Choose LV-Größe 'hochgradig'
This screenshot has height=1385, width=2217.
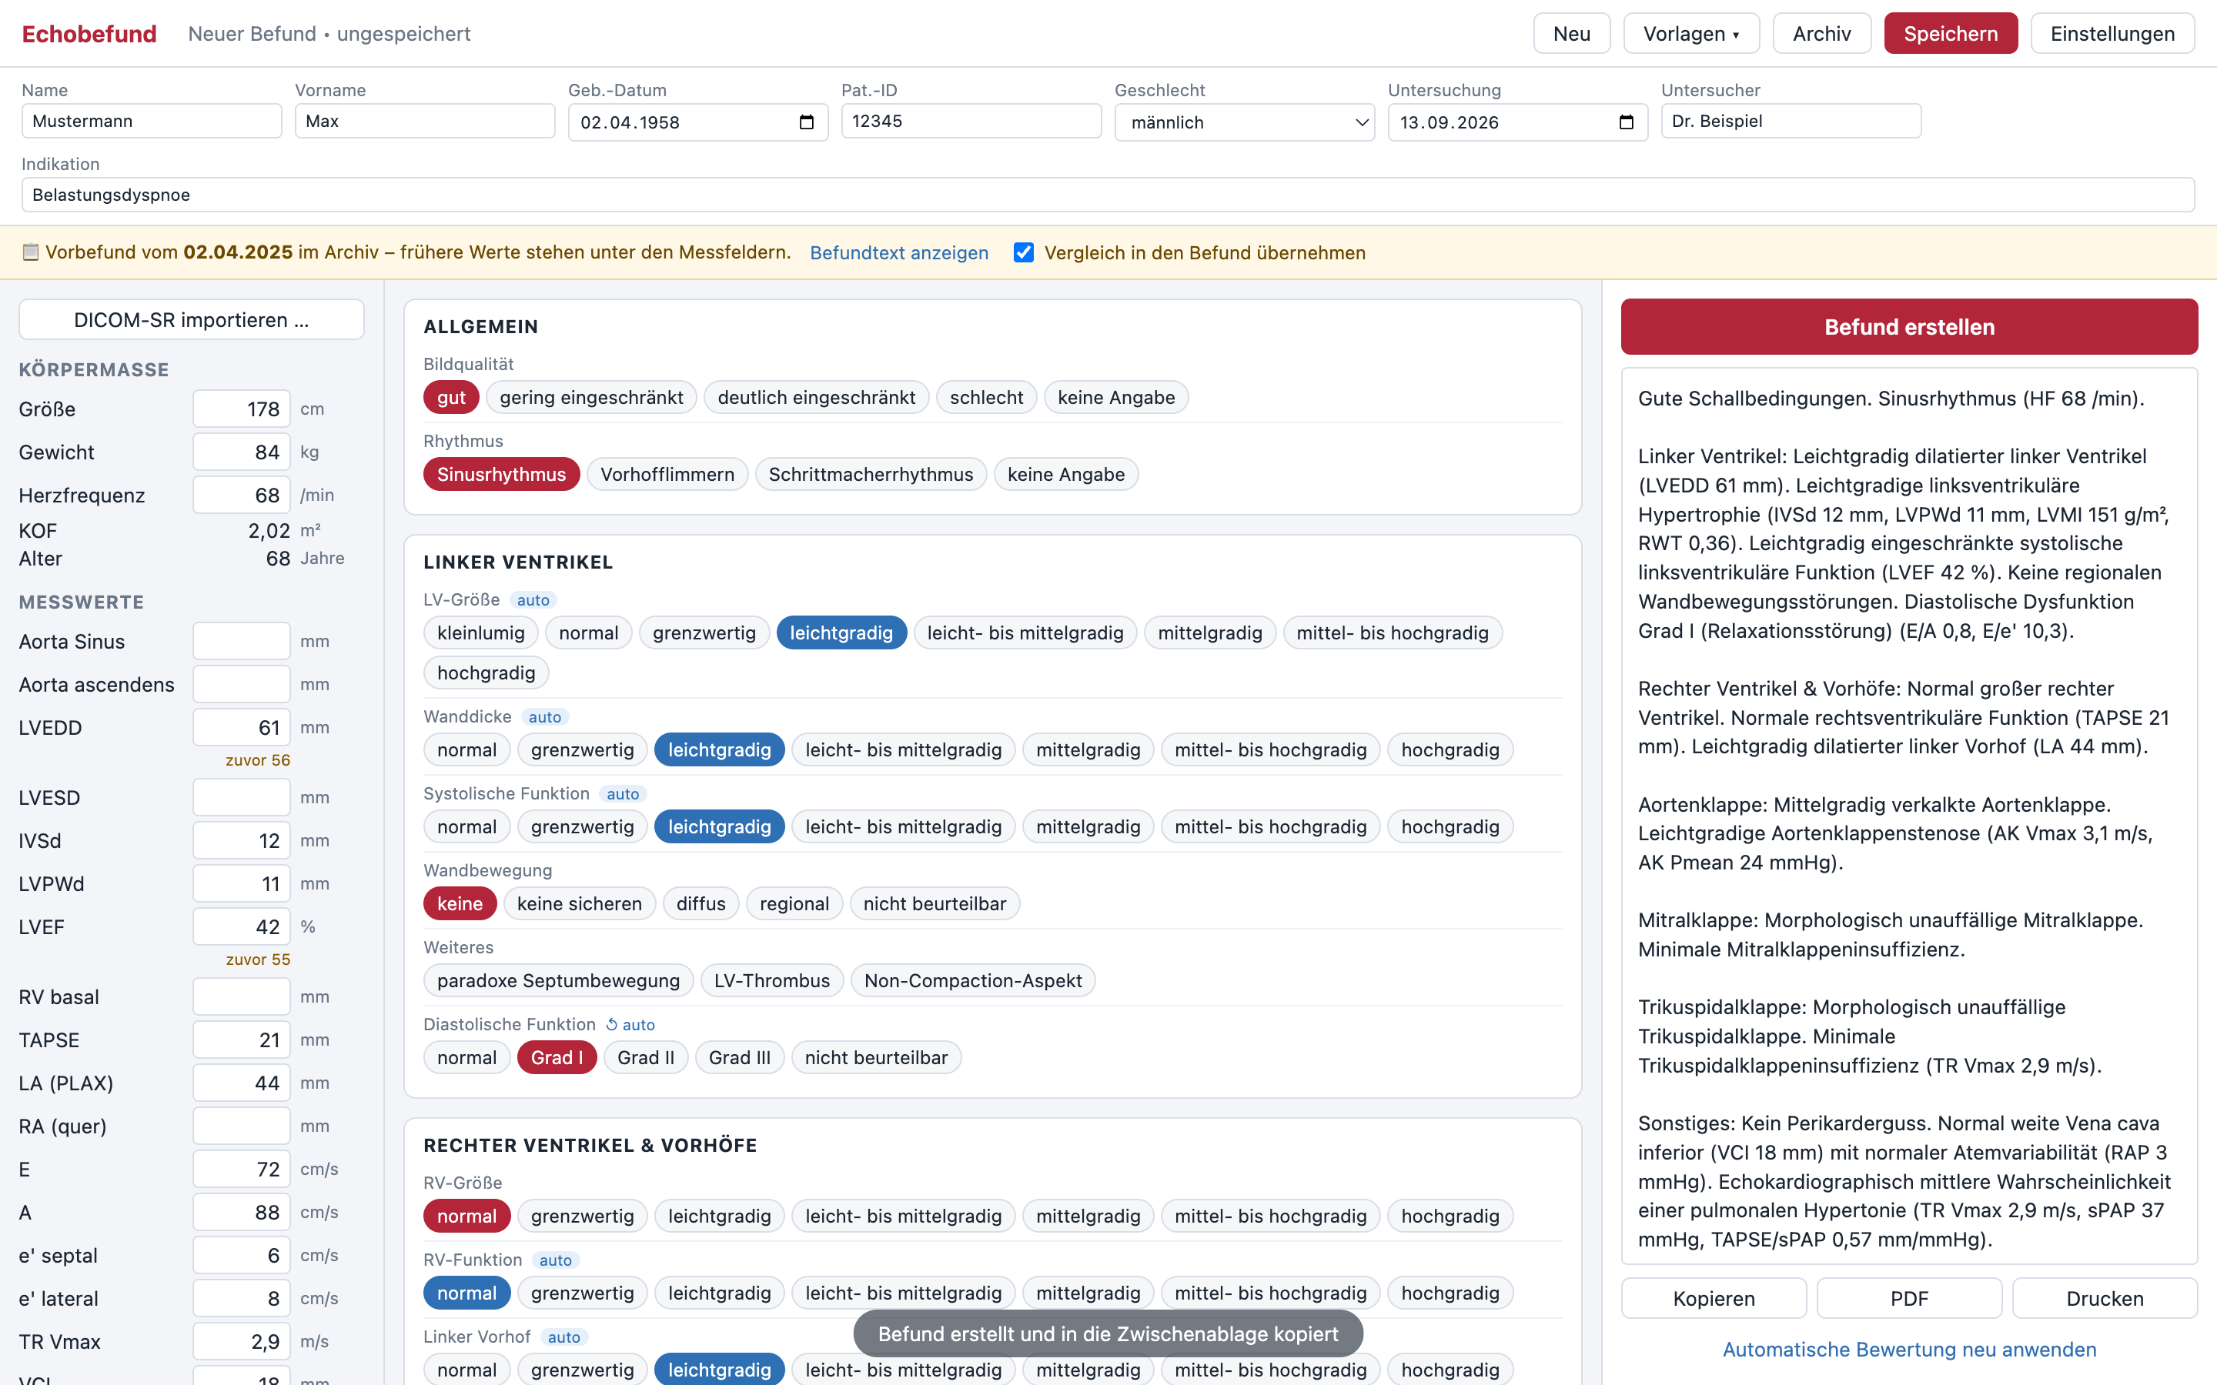pyautogui.click(x=486, y=673)
